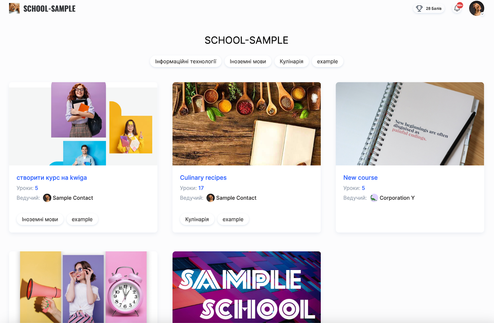Click the spices and cookbook thumbnail

(x=246, y=124)
